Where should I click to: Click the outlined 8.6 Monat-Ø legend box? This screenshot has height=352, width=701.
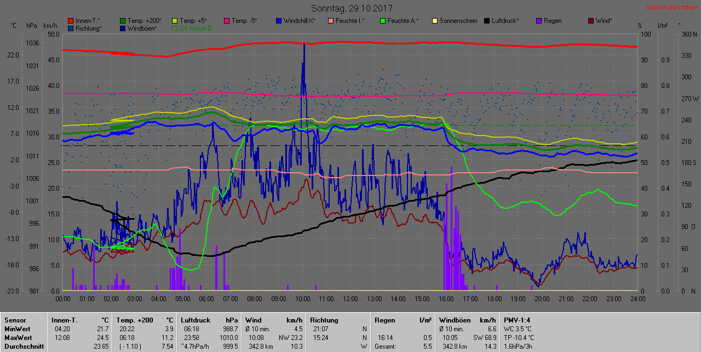(175, 28)
